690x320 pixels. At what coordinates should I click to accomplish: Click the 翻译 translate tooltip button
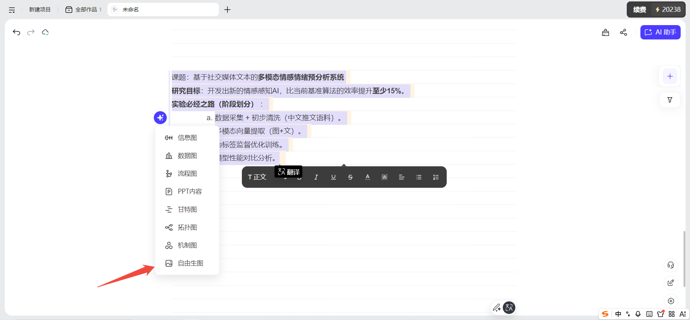(289, 172)
